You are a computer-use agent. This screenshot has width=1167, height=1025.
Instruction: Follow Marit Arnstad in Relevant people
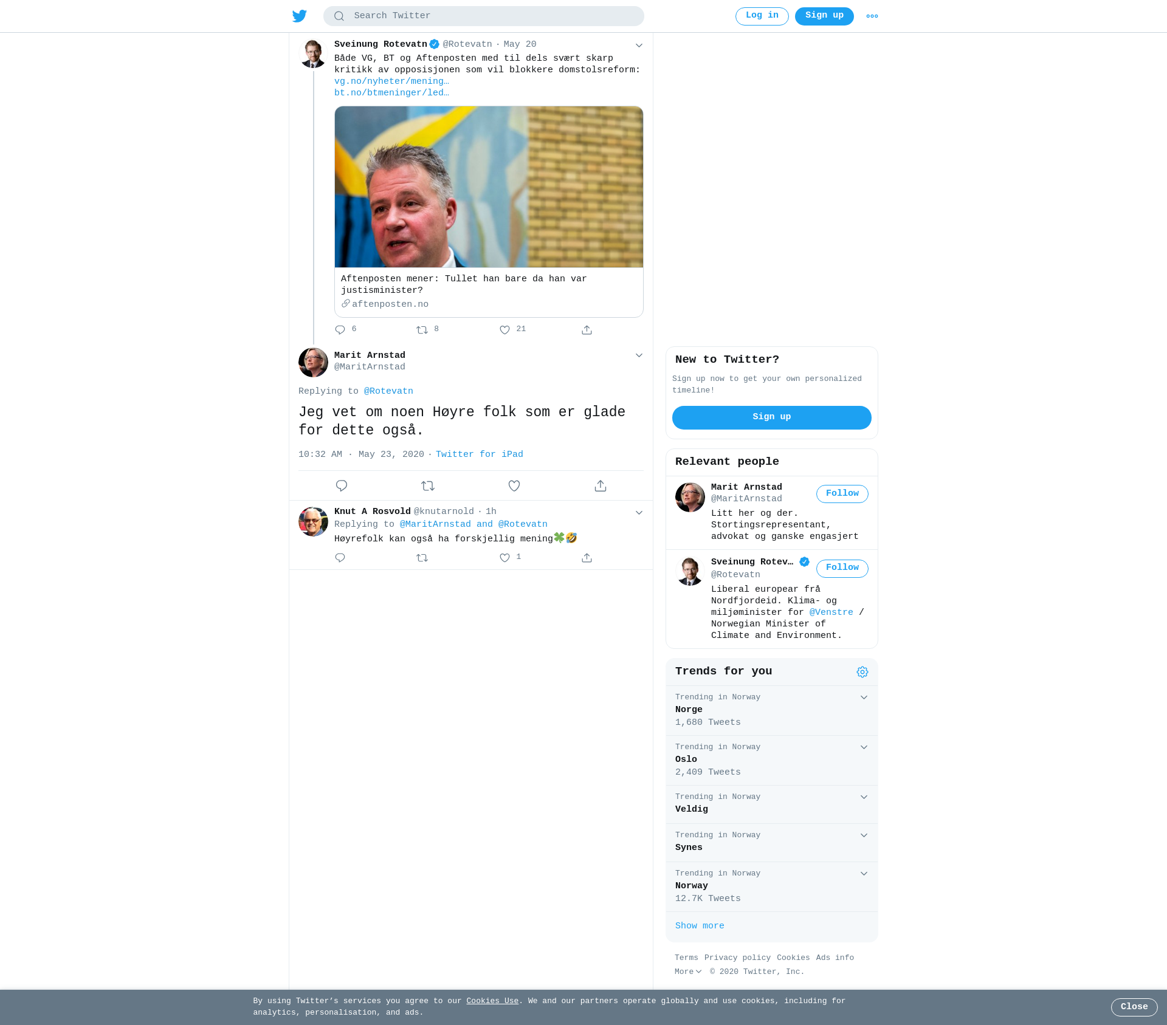click(x=842, y=494)
